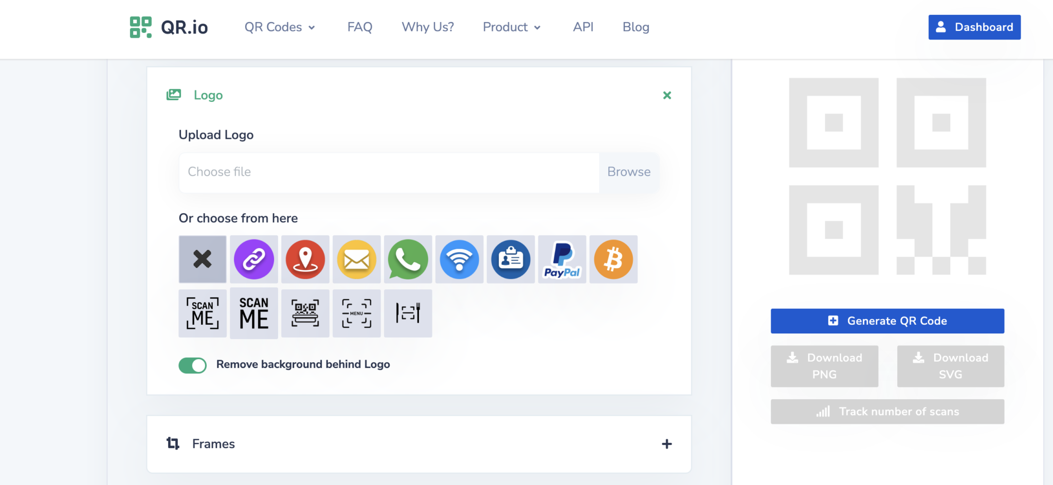Expand the Product menu
The height and width of the screenshot is (485, 1053).
(x=512, y=27)
